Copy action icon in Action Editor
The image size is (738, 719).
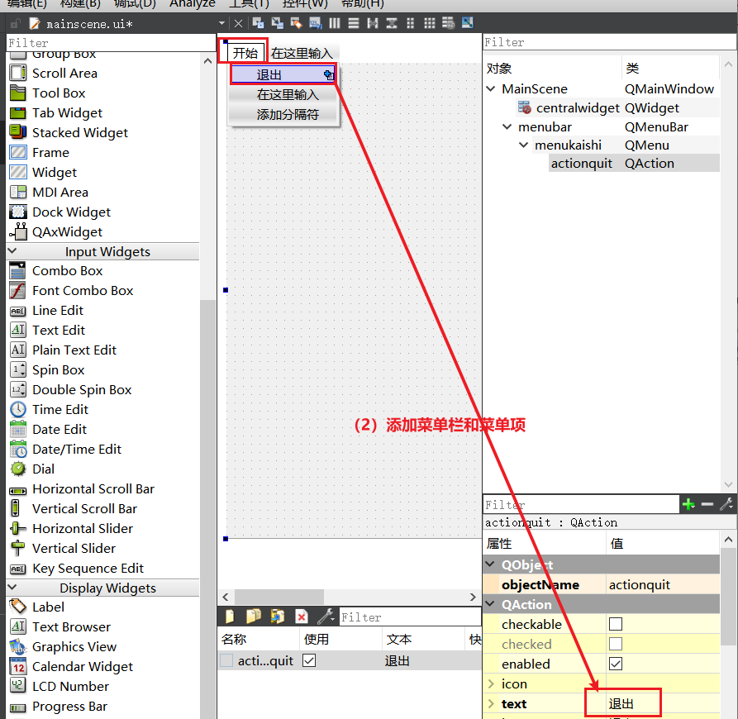point(253,616)
